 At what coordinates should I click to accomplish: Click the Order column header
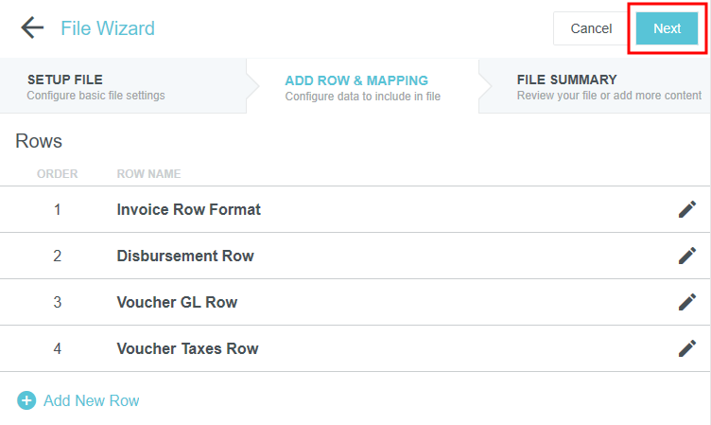[x=57, y=174]
